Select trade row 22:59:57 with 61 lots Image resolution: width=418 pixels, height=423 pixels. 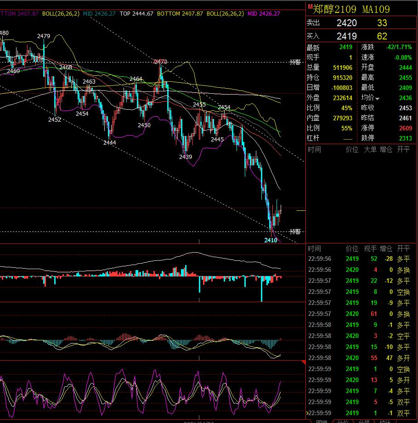pyautogui.click(x=361, y=314)
